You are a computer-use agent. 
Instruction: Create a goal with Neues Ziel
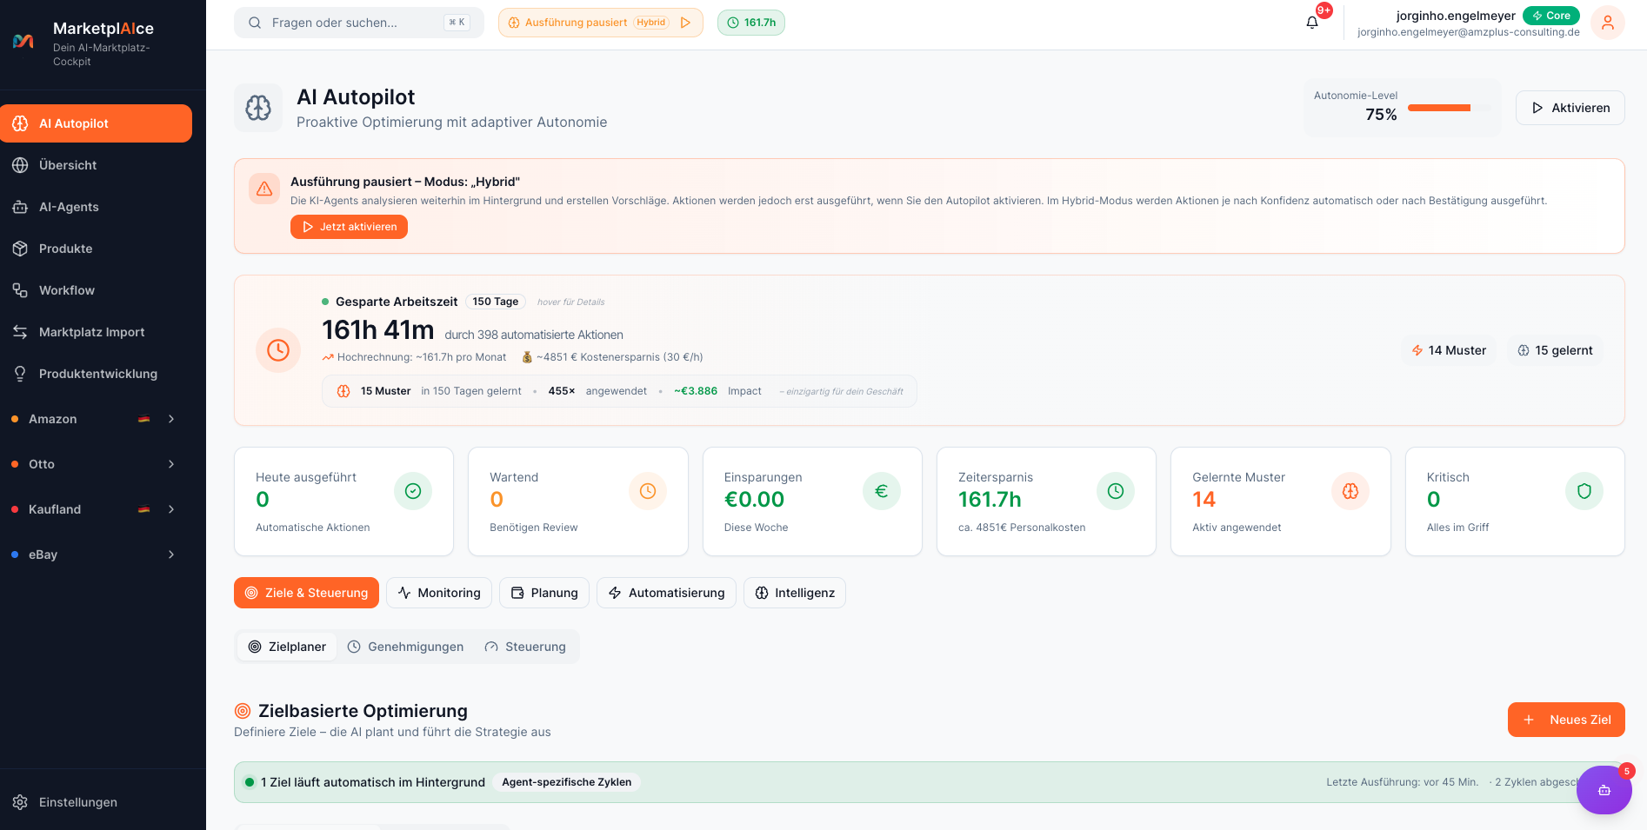point(1565,720)
